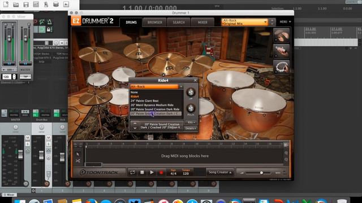362x203 pixels.
Task: Click the M mute button on REAPER track header
Action: pos(62,43)
